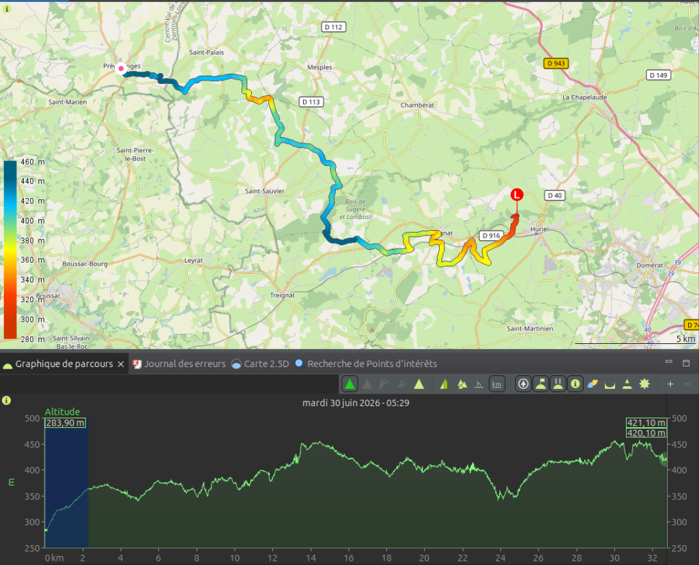The height and width of the screenshot is (565, 699).
Task: Click the pink tour start marker
Action: click(x=121, y=69)
